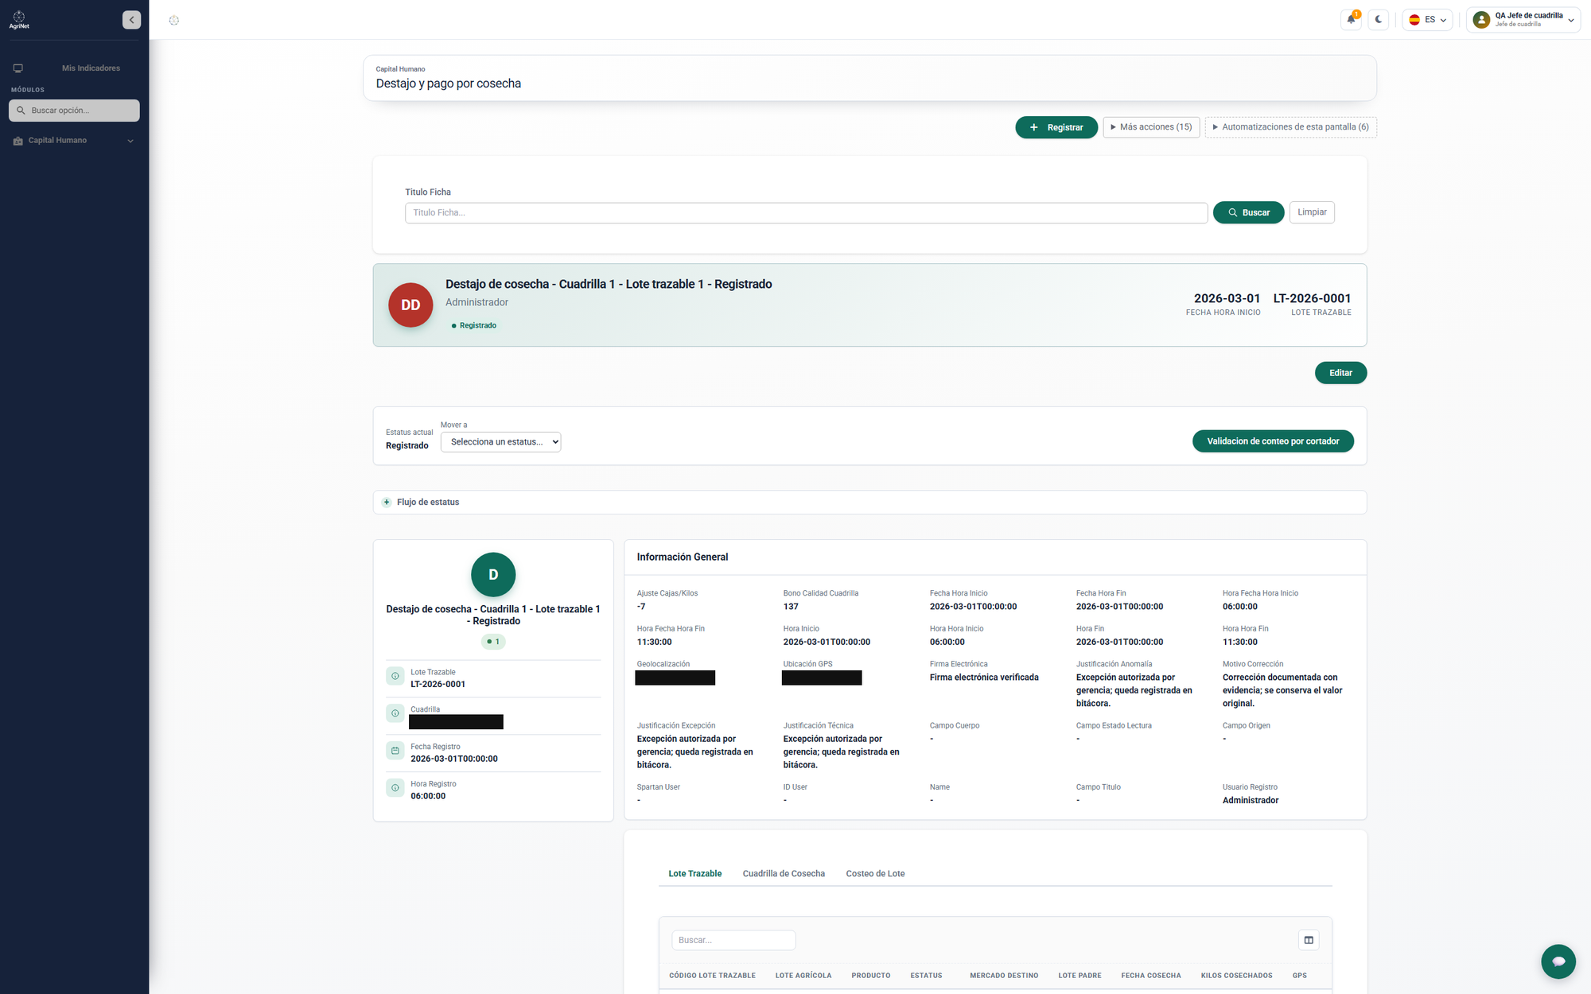Focus the Titulo Ficha search input
Image resolution: width=1591 pixels, height=994 pixels.
click(806, 213)
